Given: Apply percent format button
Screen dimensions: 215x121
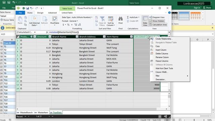Looking at the screenshot, I should point(68,25).
